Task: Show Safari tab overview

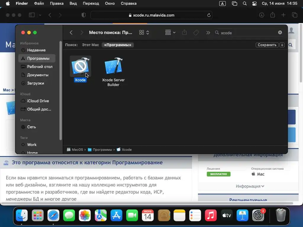Action: point(294,15)
